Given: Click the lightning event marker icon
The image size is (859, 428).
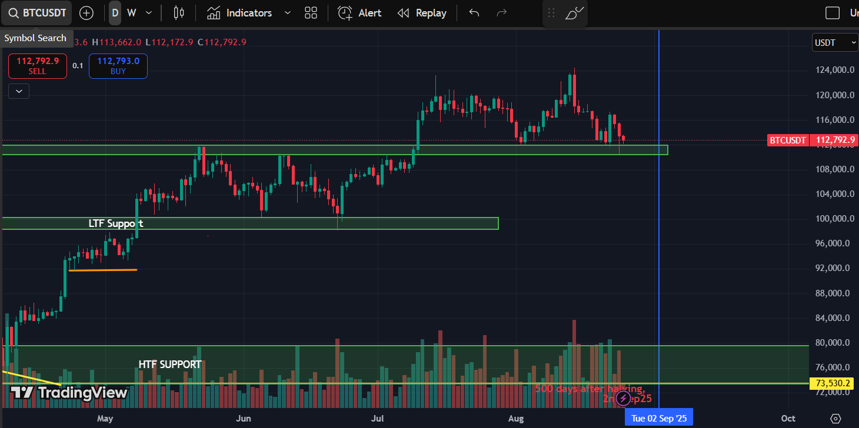Looking at the screenshot, I should tap(623, 399).
